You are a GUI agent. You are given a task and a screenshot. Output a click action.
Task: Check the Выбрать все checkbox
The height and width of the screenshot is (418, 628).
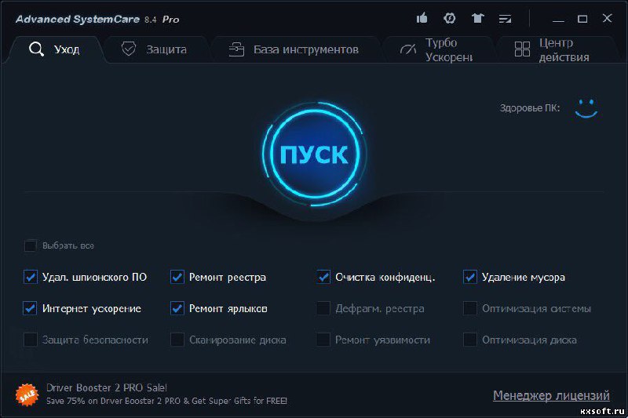[x=31, y=245]
